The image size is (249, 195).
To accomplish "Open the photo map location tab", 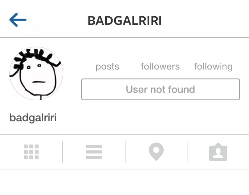I will 156,151.
